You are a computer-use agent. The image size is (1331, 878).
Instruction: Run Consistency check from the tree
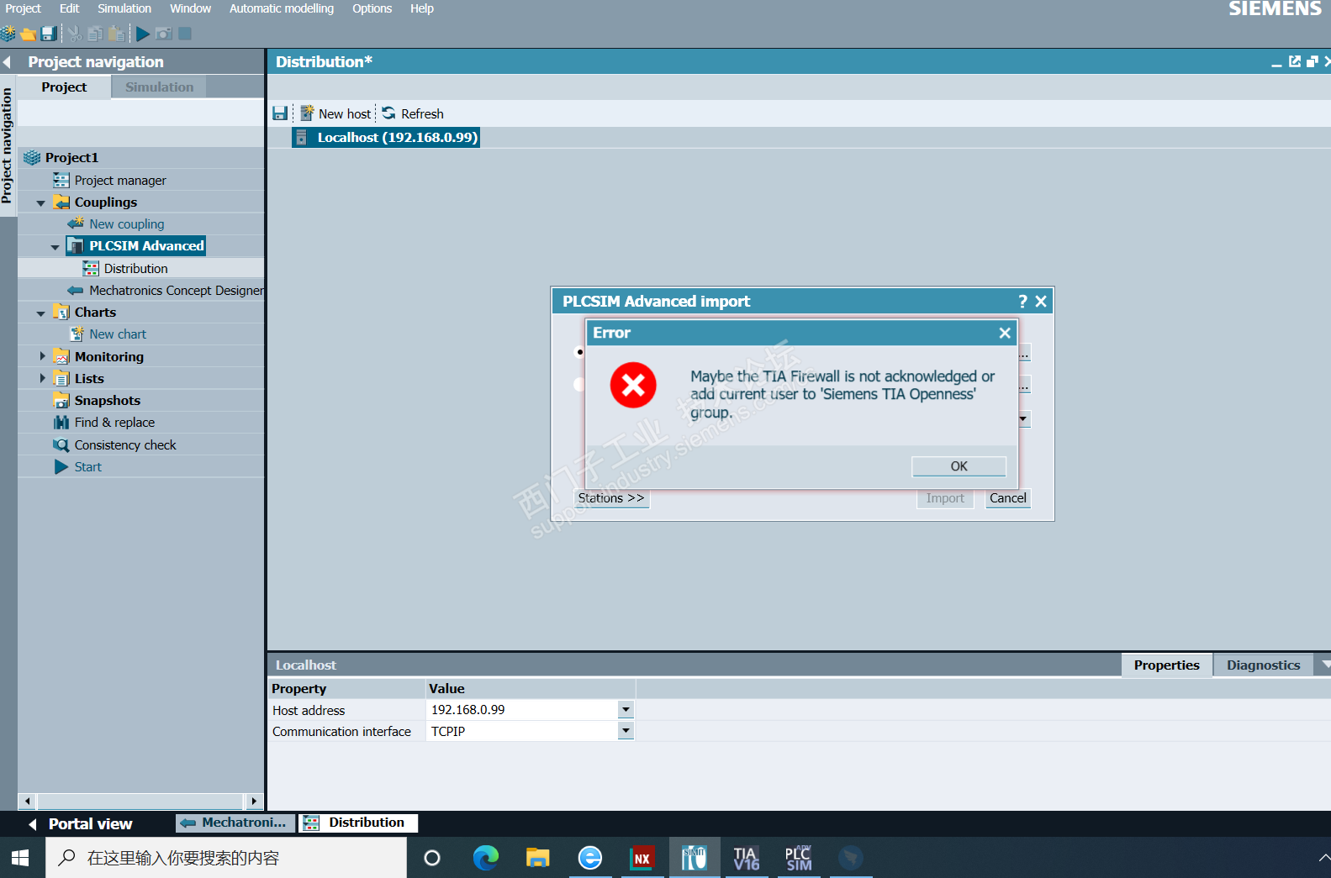pos(125,445)
